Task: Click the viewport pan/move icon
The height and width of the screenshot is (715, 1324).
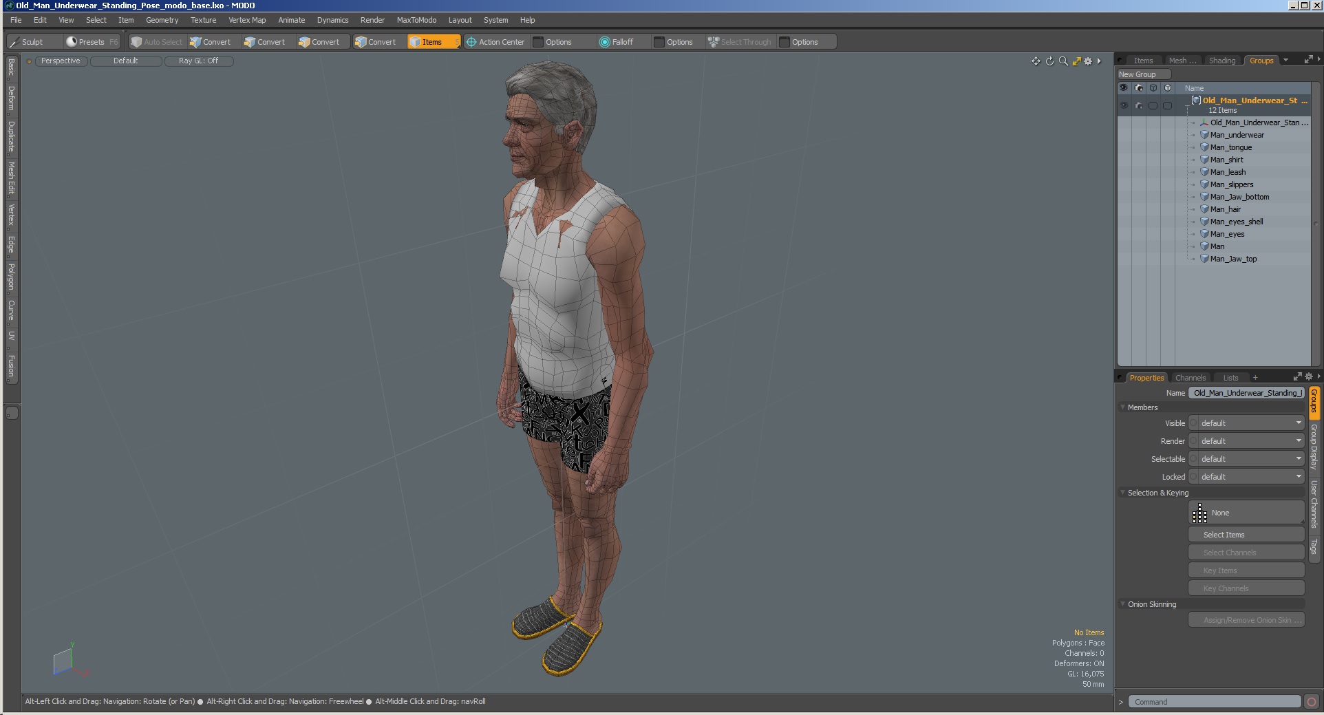Action: pos(1036,61)
